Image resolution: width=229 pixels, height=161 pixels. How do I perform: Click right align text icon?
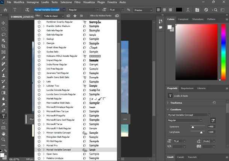tap(170, 10)
